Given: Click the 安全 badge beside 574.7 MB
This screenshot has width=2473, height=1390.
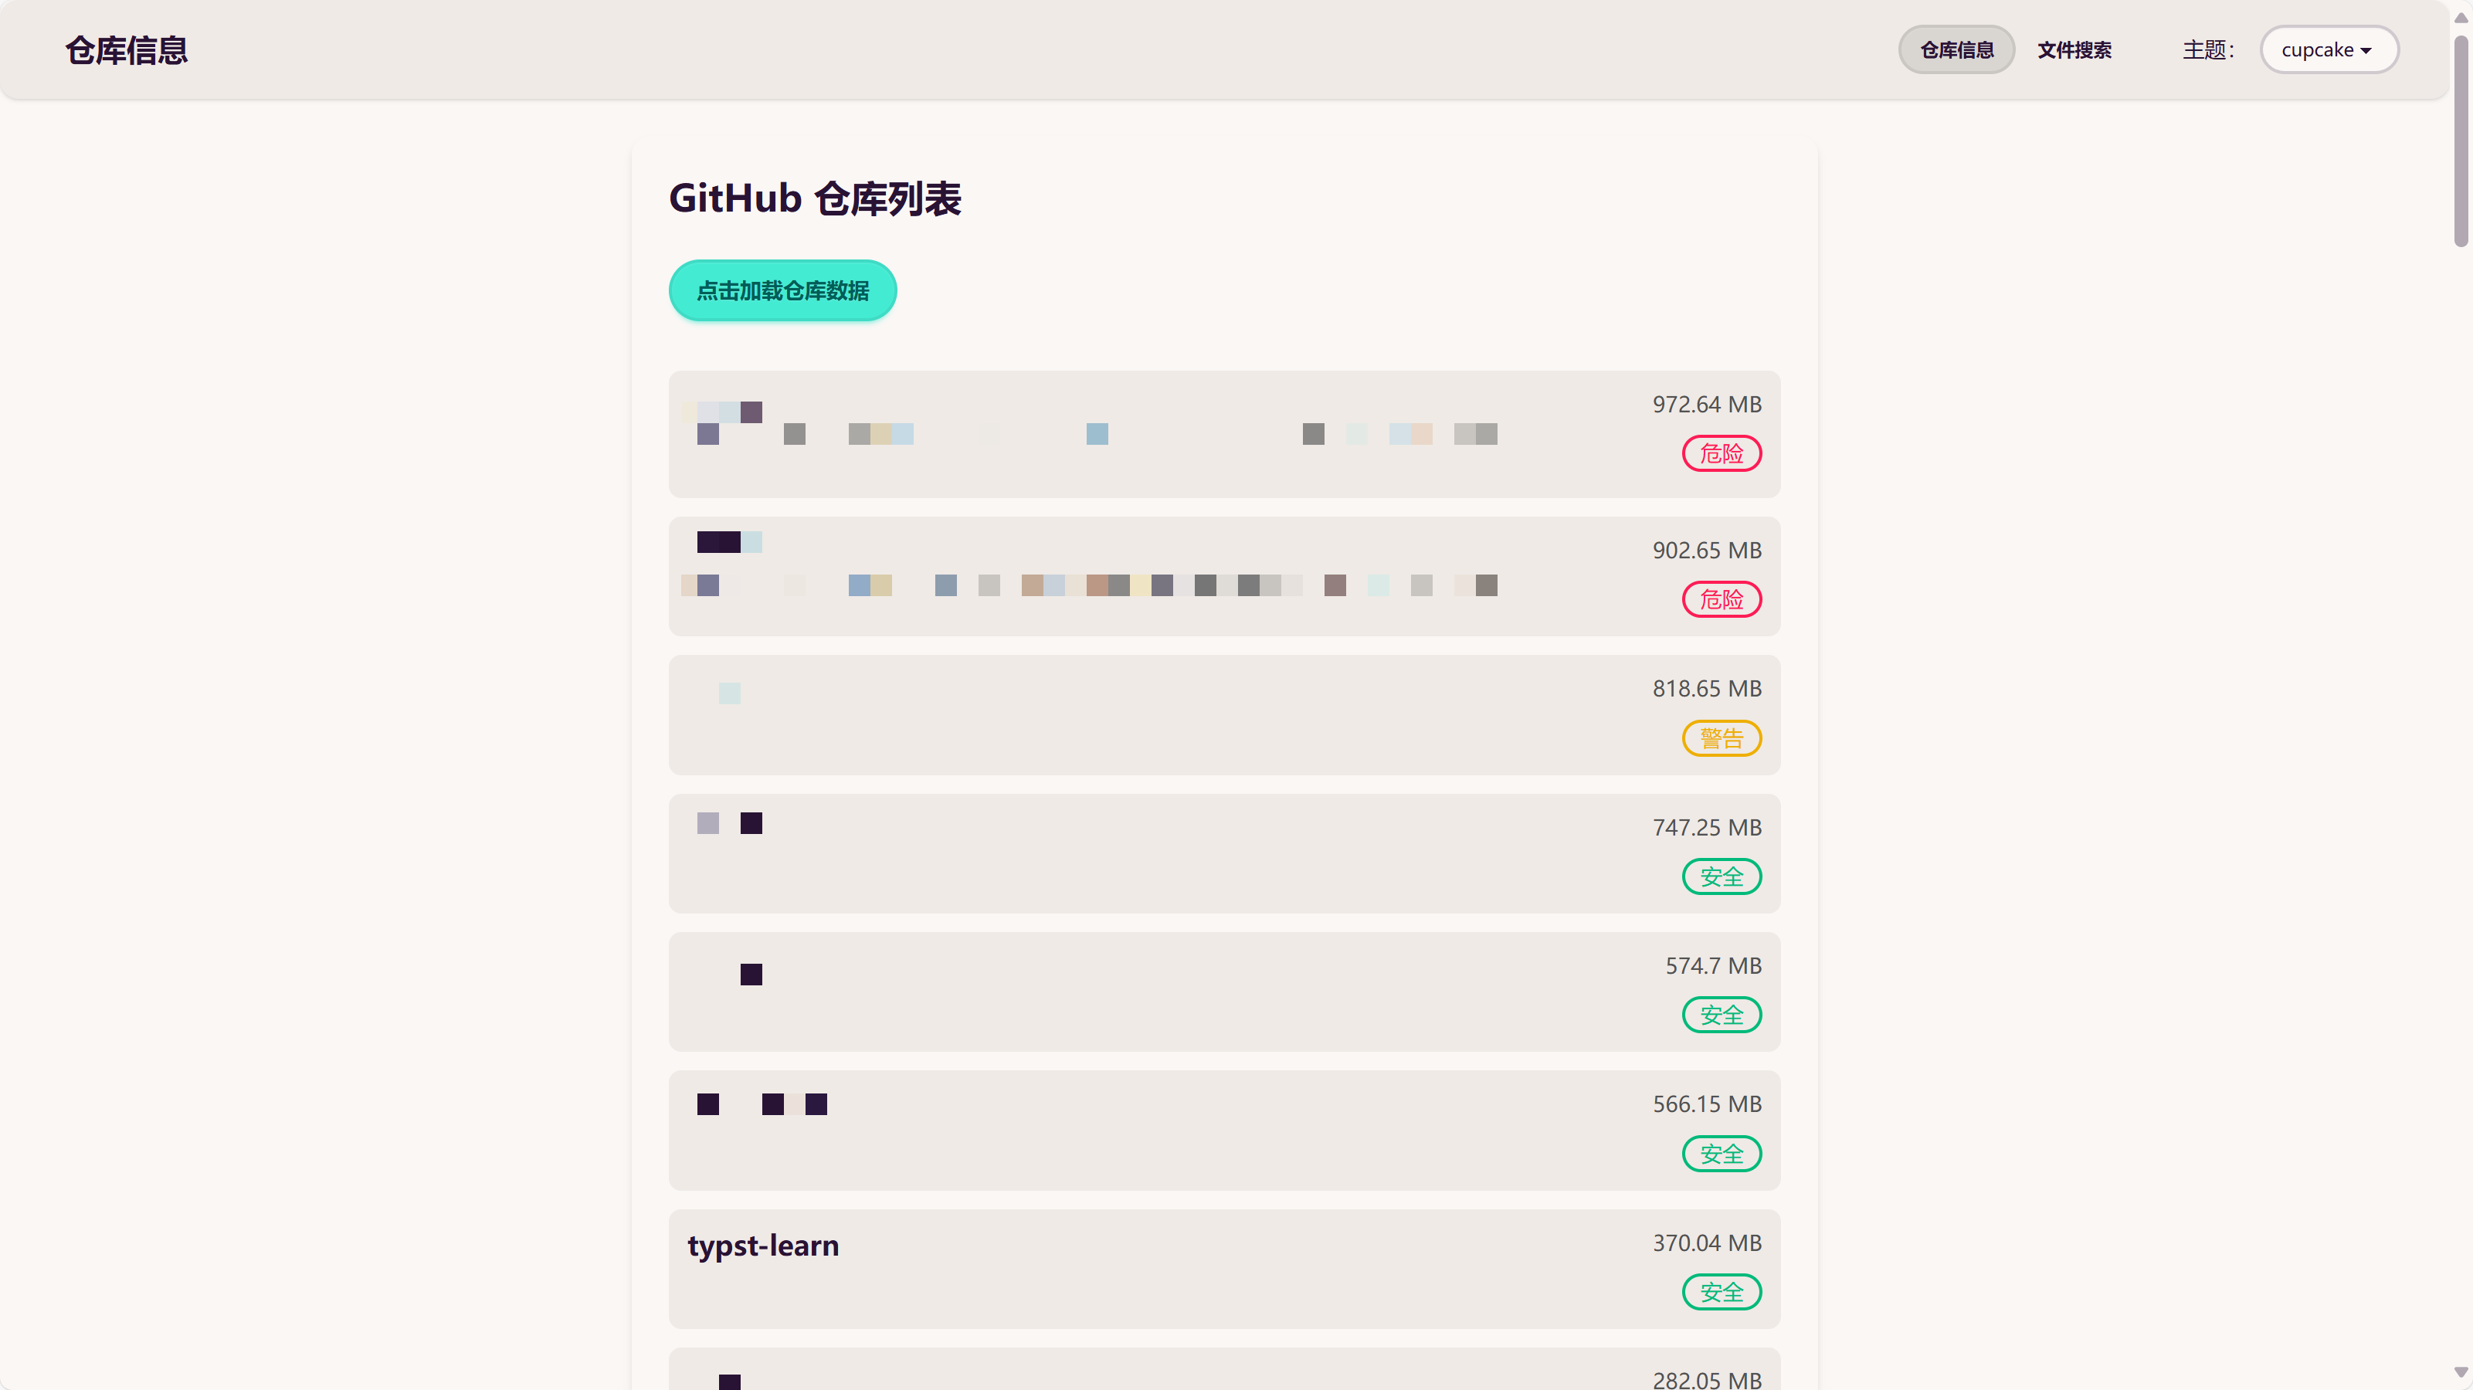Looking at the screenshot, I should [1722, 1015].
